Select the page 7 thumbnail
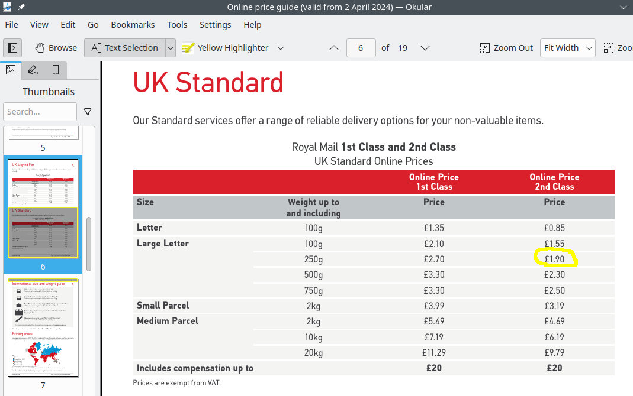This screenshot has height=396, width=633. [43, 327]
